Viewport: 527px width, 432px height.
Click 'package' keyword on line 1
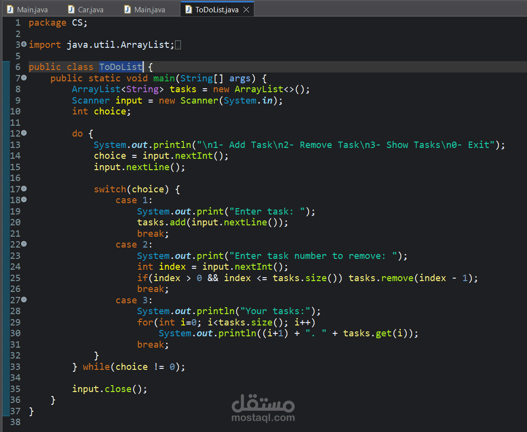tap(47, 23)
